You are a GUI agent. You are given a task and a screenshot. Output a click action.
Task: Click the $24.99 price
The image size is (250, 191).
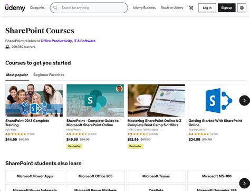(x=195, y=139)
